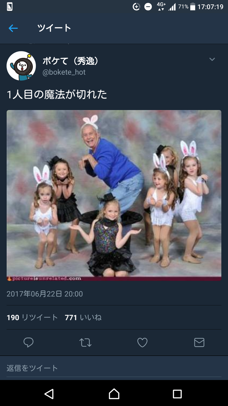Tap the retweet arrows icon

point(85,343)
